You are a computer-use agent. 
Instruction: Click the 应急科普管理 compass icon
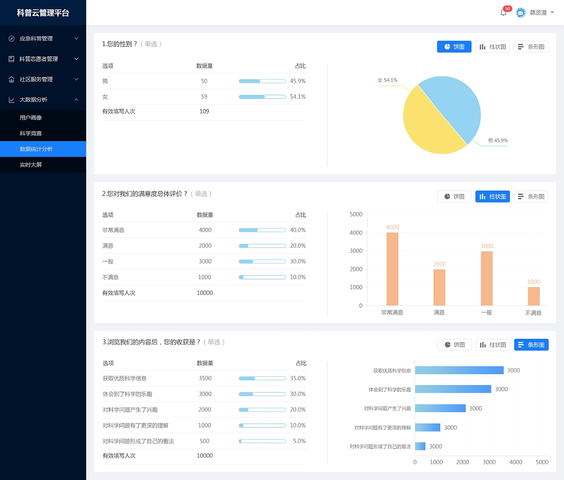(11, 38)
